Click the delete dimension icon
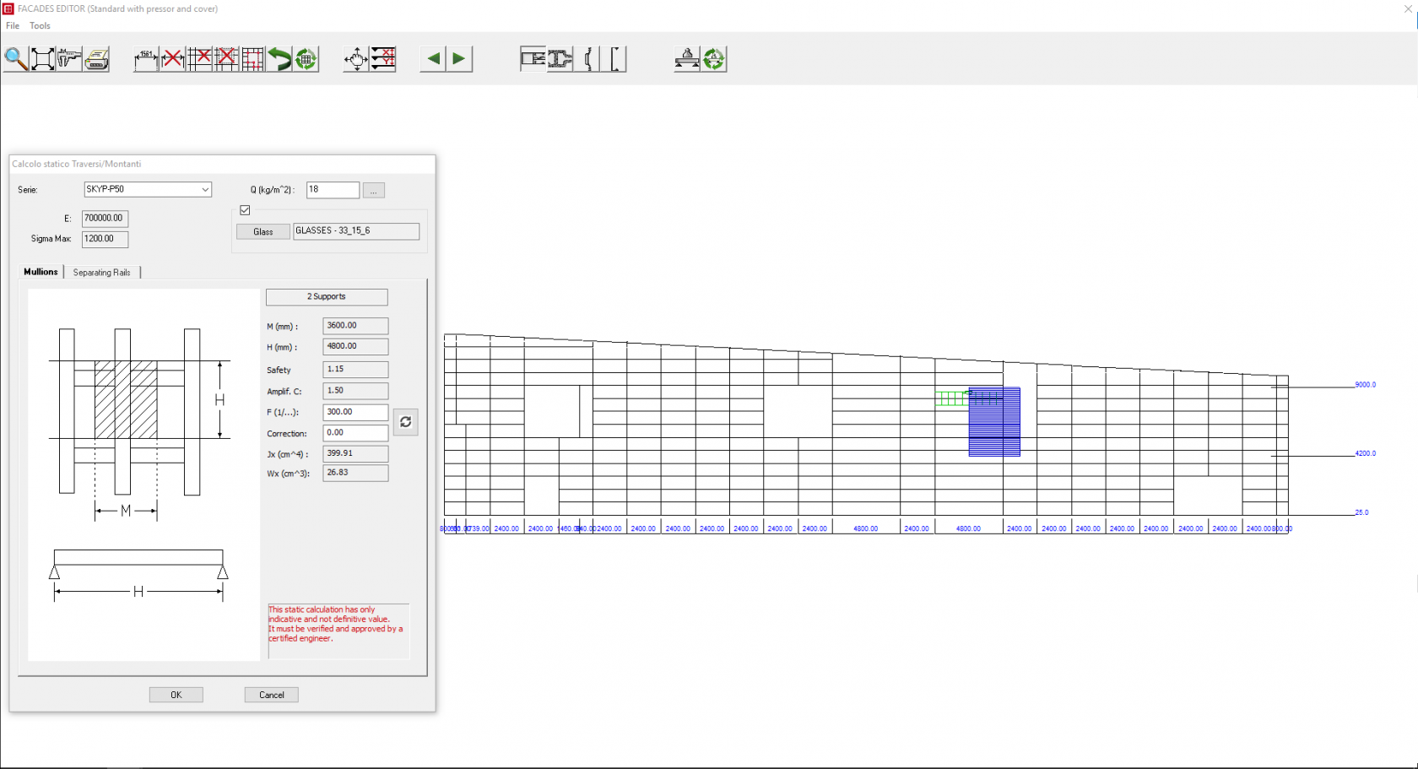Screen dimensions: 1418x769 (x=172, y=59)
